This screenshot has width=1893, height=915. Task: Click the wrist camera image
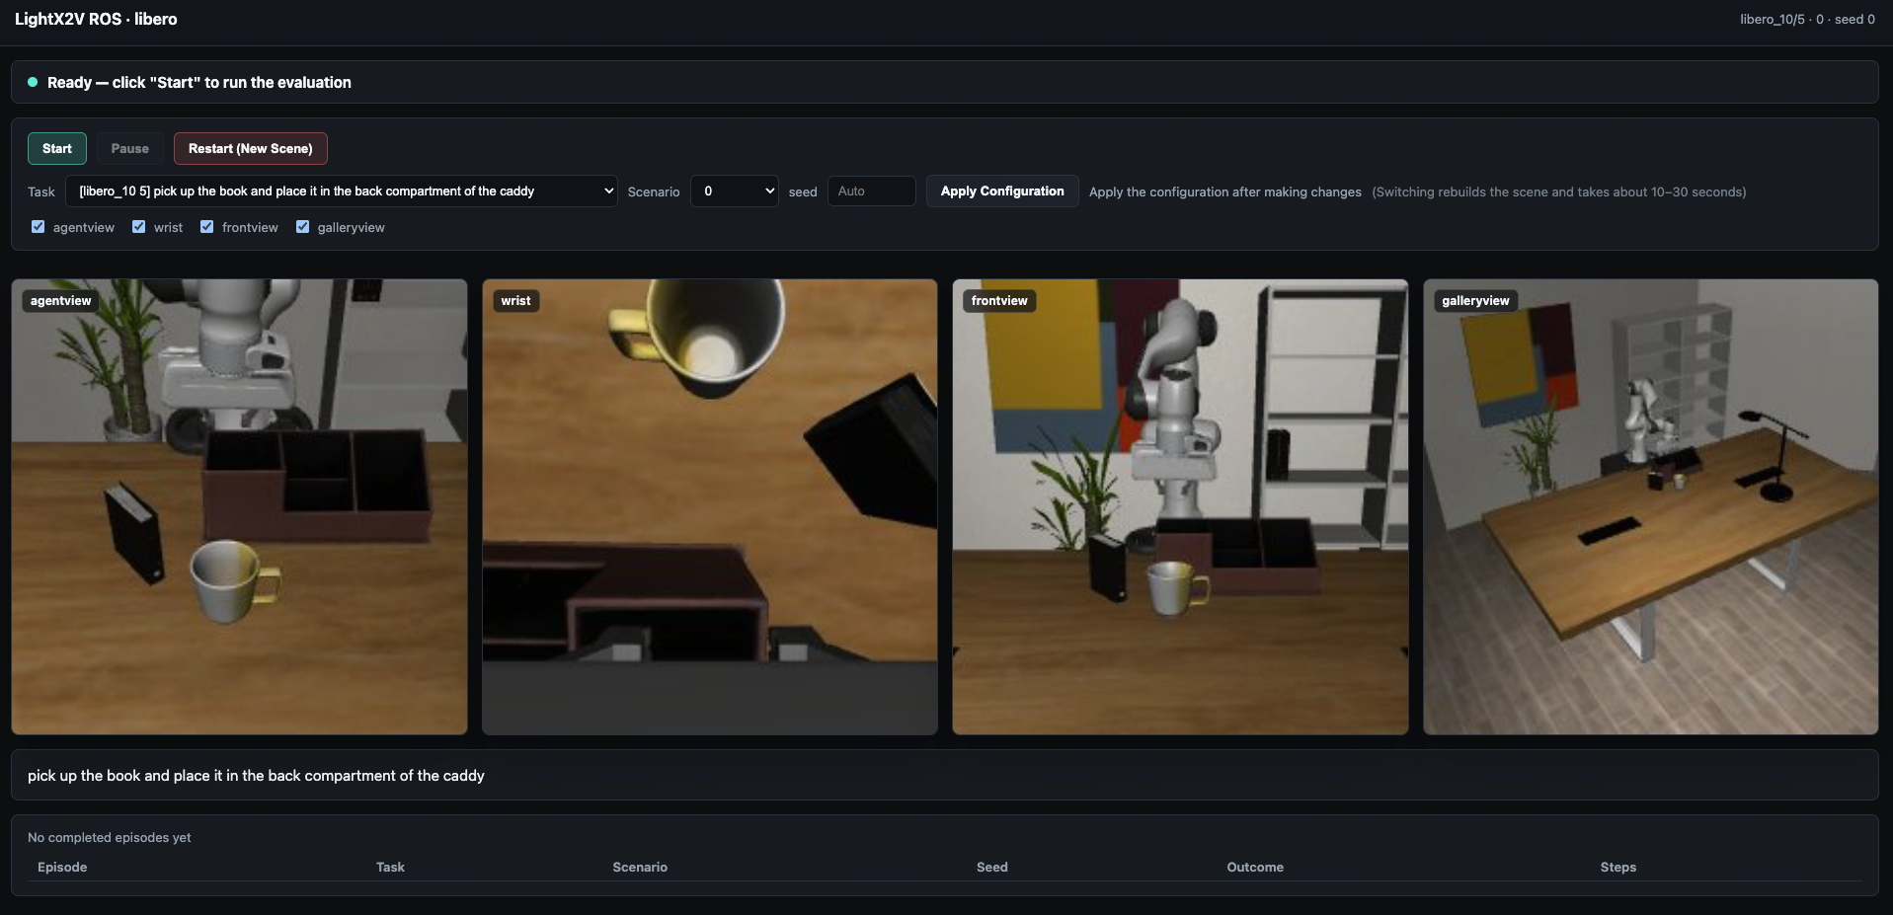[710, 506]
